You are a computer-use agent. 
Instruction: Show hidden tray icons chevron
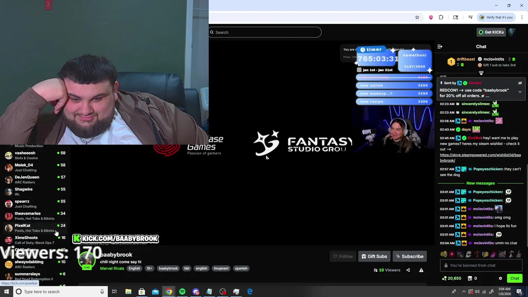click(x=464, y=292)
